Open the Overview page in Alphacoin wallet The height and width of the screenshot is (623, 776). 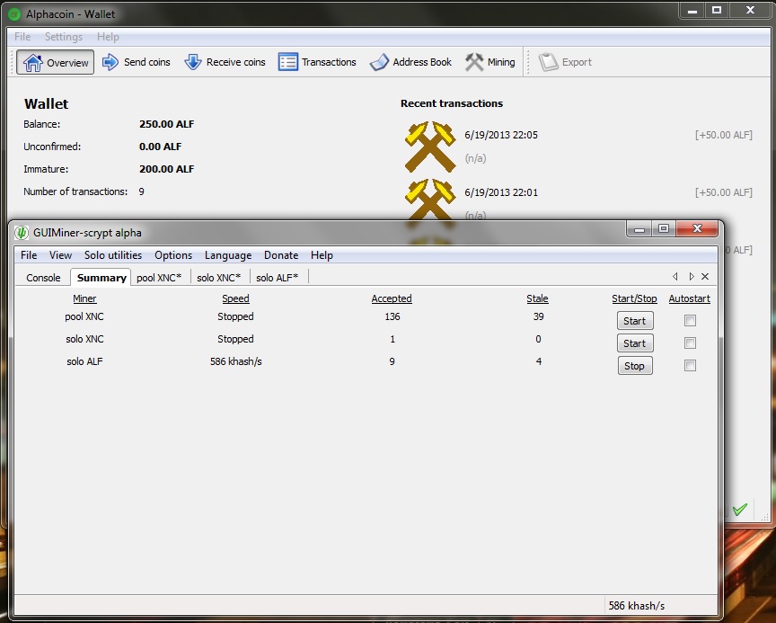(x=55, y=62)
